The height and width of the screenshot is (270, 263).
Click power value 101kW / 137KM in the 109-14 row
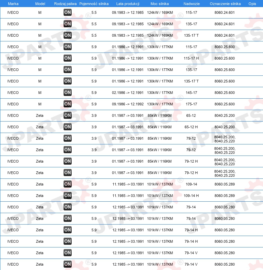[x=160, y=184]
